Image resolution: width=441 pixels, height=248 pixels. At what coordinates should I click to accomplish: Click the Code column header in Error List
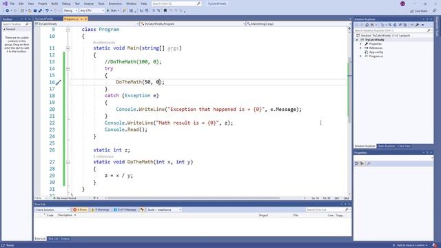[x=50, y=216]
